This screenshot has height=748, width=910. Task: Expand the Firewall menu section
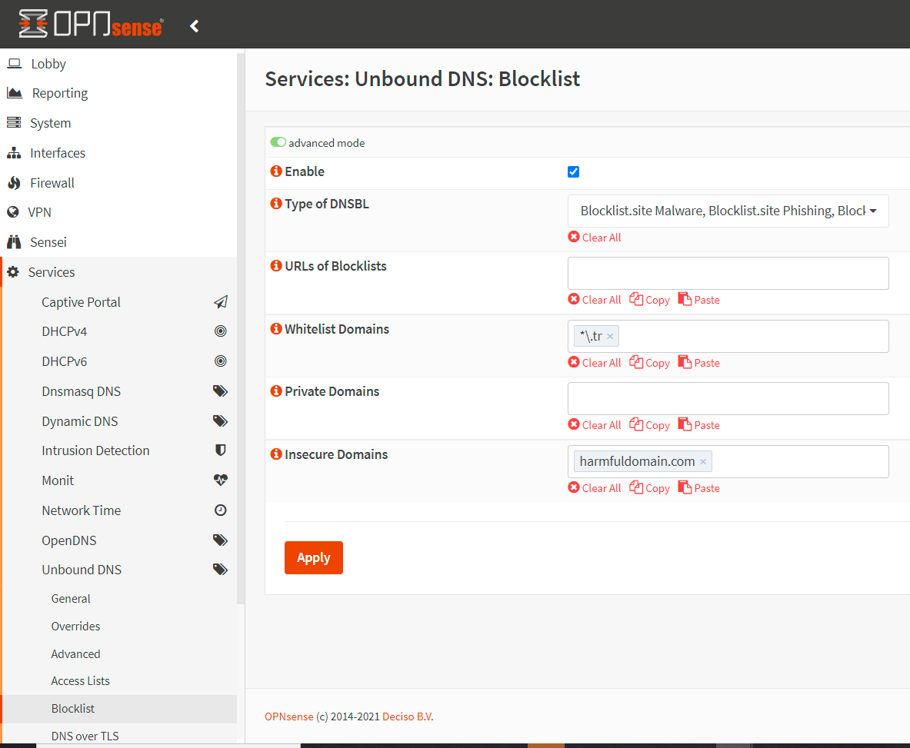pyautogui.click(x=52, y=183)
